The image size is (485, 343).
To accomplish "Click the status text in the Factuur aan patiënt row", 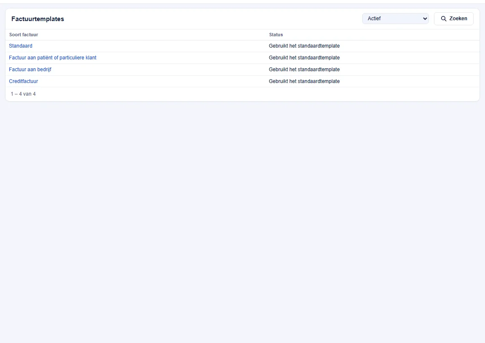I will (304, 57).
